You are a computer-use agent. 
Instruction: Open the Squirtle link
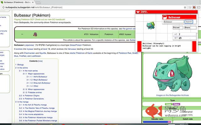(x=43, y=53)
